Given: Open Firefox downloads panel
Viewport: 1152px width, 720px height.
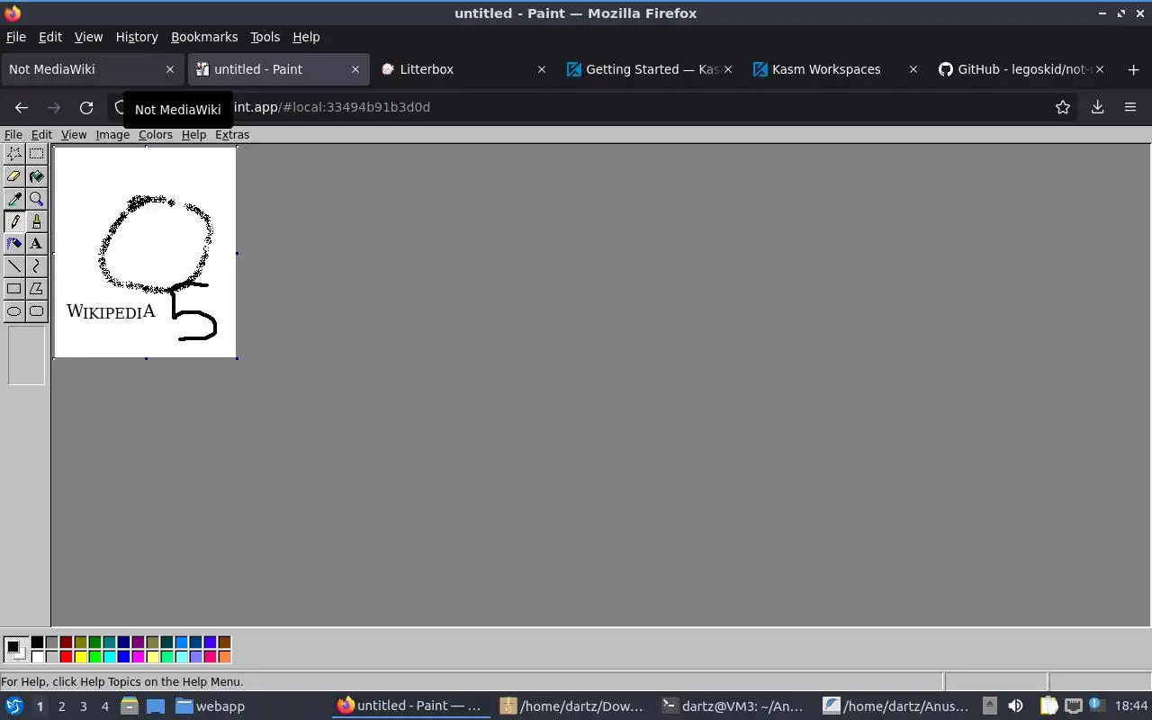Looking at the screenshot, I should tap(1097, 107).
